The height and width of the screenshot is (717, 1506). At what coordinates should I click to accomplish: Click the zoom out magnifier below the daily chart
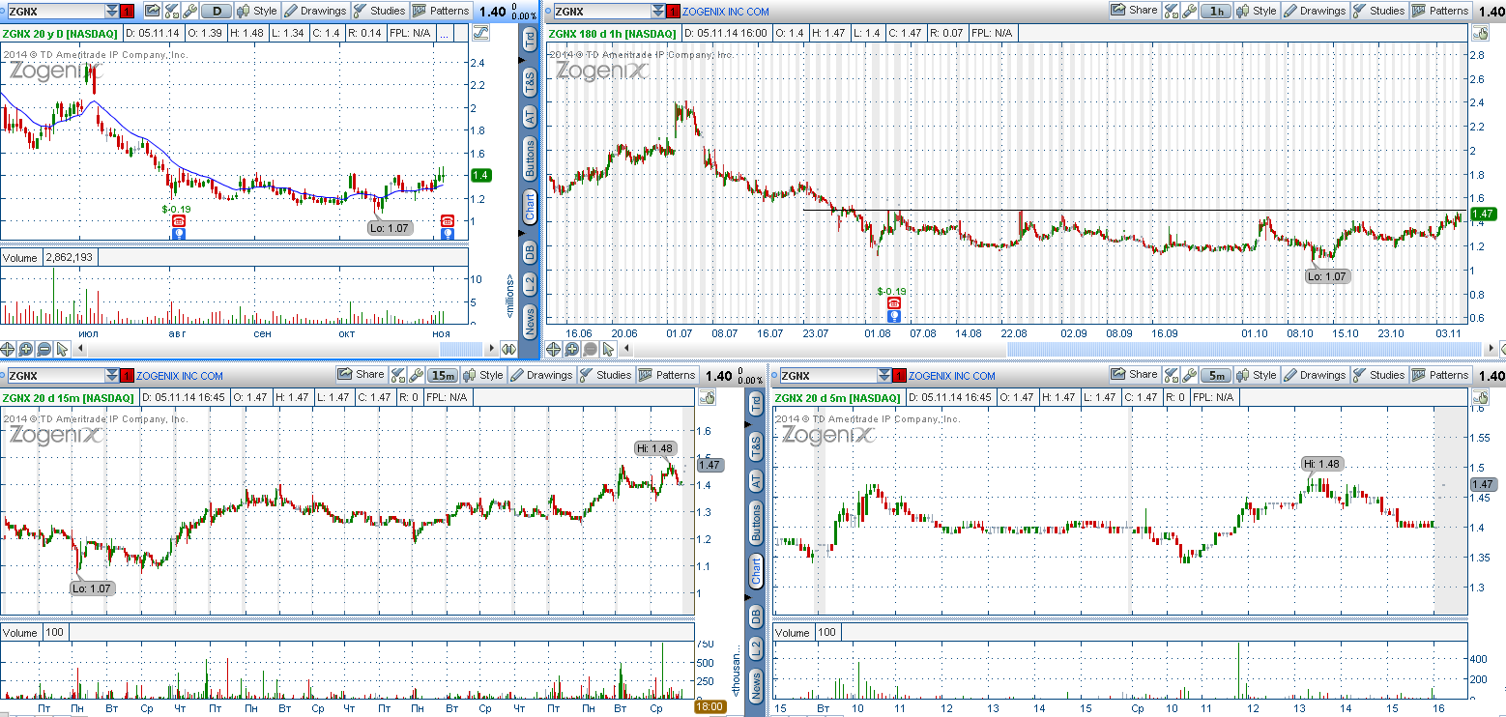pos(44,349)
